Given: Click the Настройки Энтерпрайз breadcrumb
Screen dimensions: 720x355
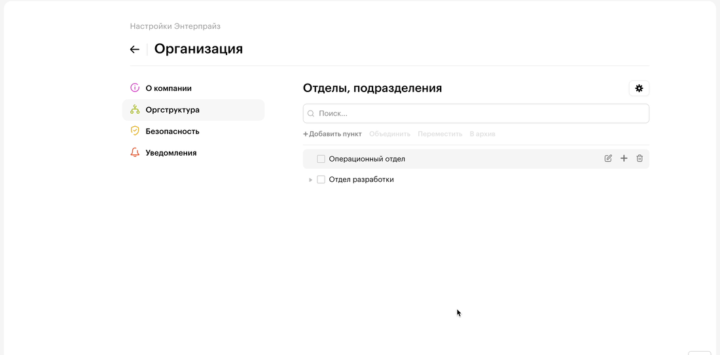Looking at the screenshot, I should coord(175,26).
